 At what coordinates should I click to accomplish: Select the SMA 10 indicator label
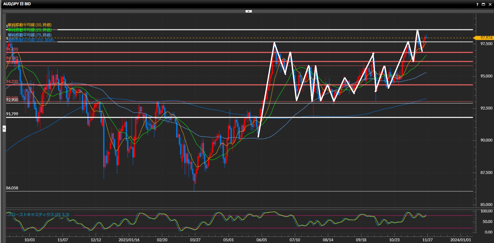tap(30, 25)
